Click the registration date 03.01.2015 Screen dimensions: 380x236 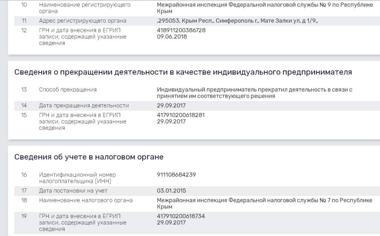point(171,191)
